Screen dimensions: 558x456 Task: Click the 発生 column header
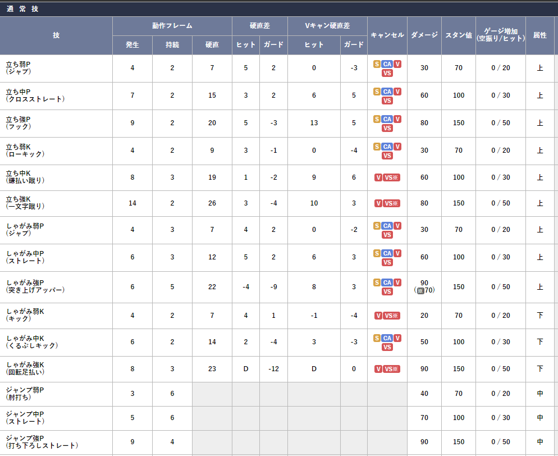(132, 45)
